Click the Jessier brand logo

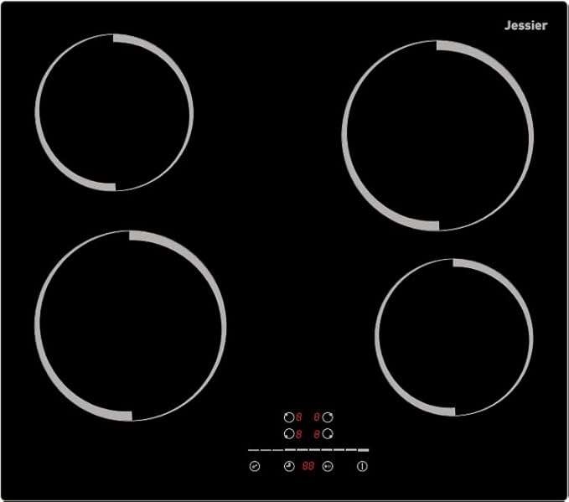[525, 25]
